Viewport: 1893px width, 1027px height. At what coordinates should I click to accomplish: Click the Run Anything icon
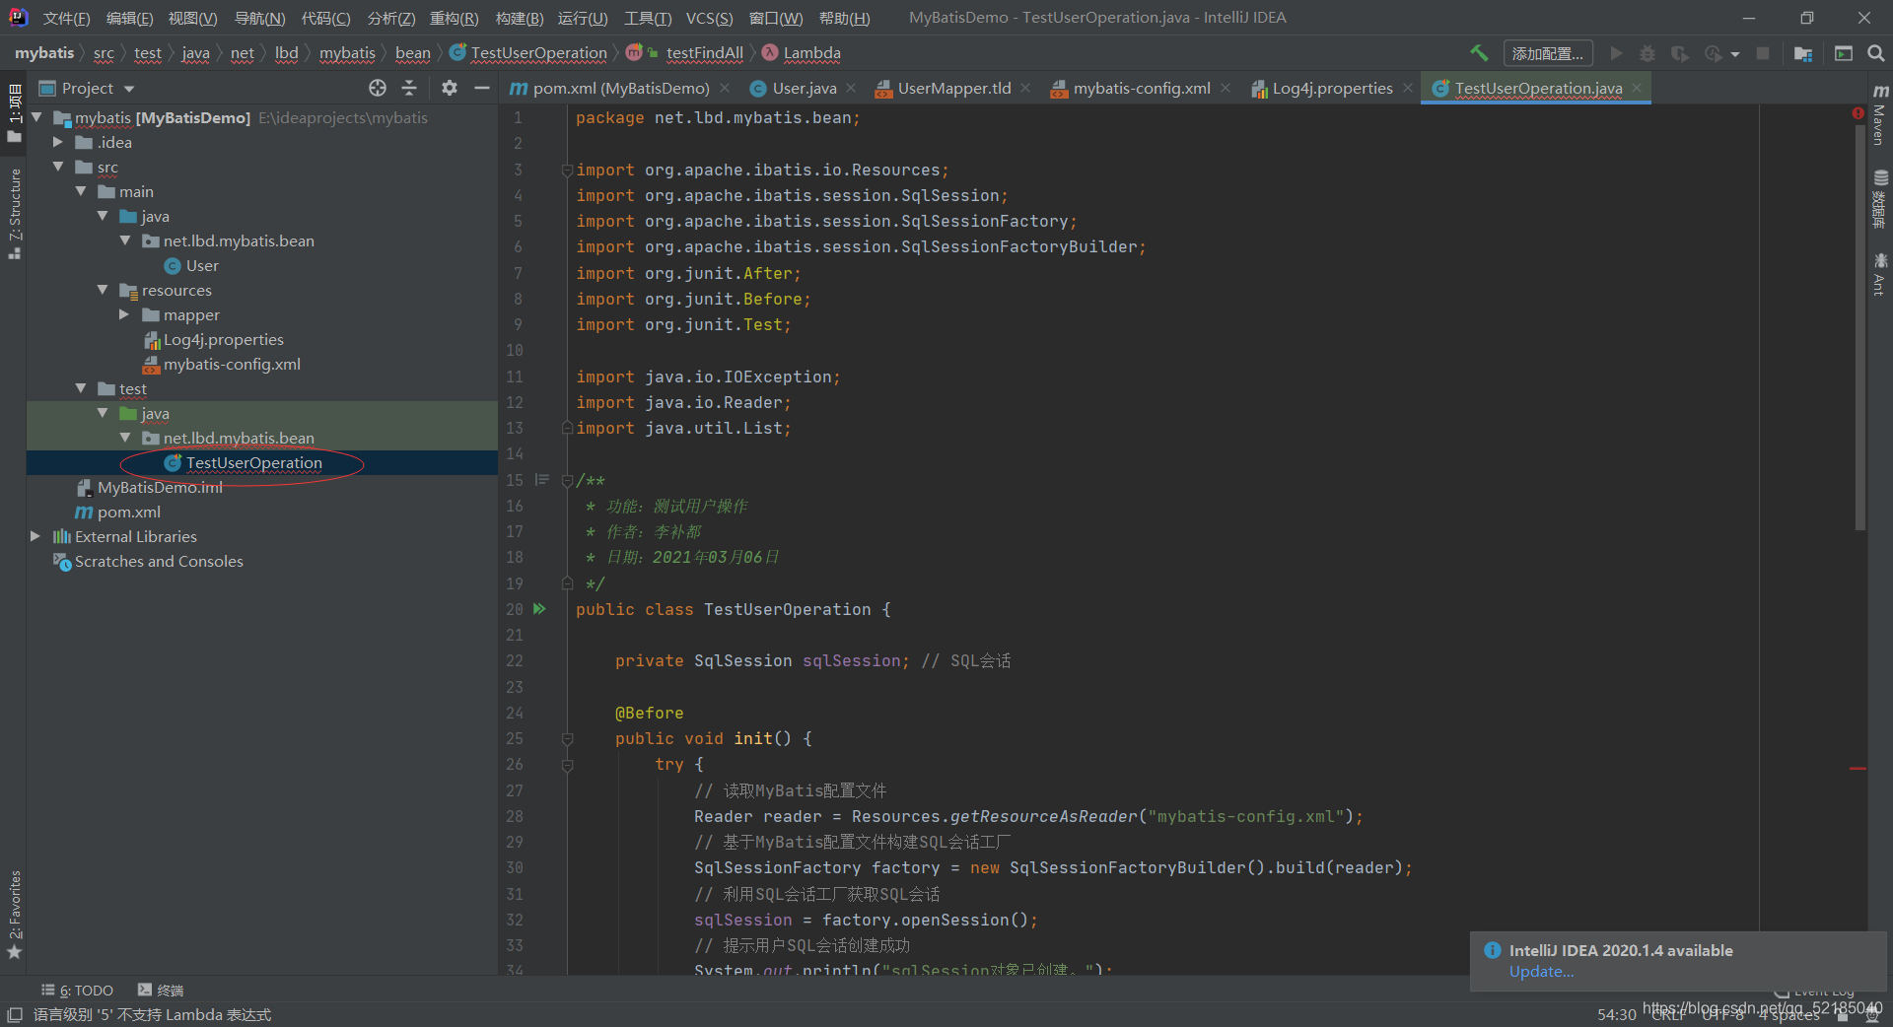(x=1844, y=53)
